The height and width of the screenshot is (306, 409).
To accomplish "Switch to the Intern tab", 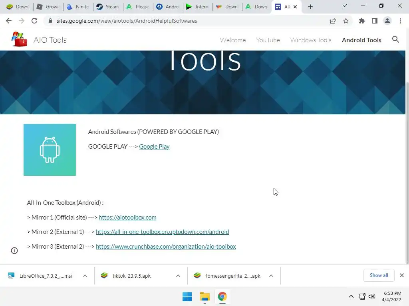I will coord(197,7).
